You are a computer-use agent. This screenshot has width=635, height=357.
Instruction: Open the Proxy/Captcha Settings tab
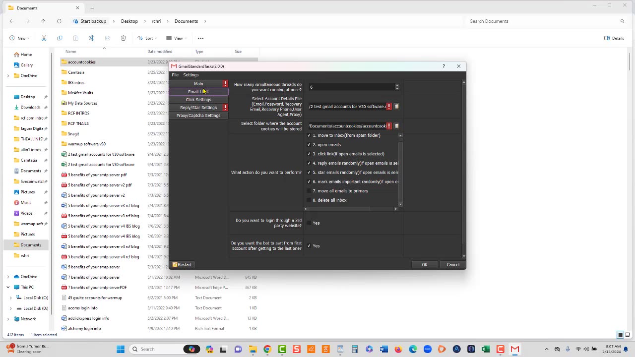point(198,116)
